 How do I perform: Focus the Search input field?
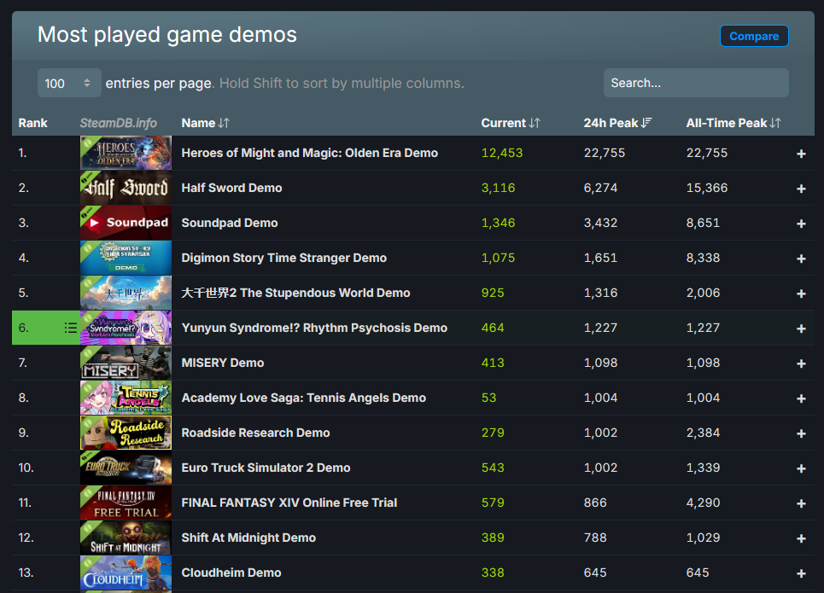pos(696,83)
